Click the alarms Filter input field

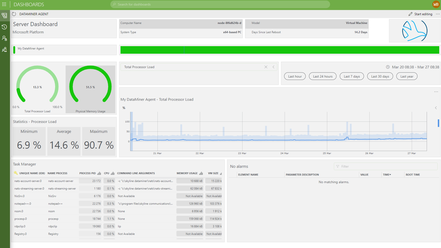(x=386, y=166)
